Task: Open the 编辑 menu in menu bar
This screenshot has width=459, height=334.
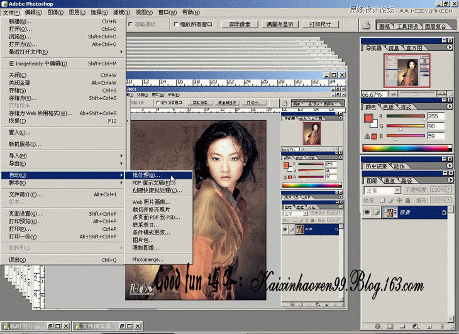Action: (33, 13)
